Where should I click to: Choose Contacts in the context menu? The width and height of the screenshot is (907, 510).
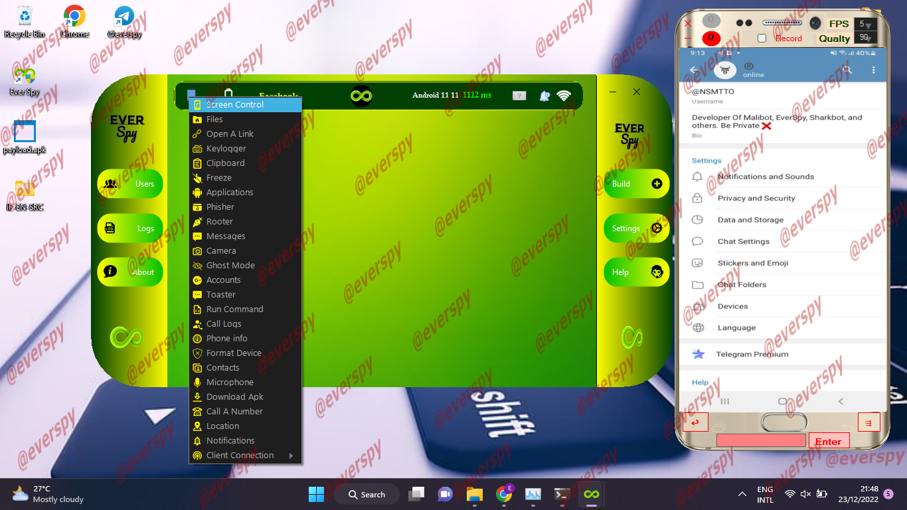click(x=246, y=368)
